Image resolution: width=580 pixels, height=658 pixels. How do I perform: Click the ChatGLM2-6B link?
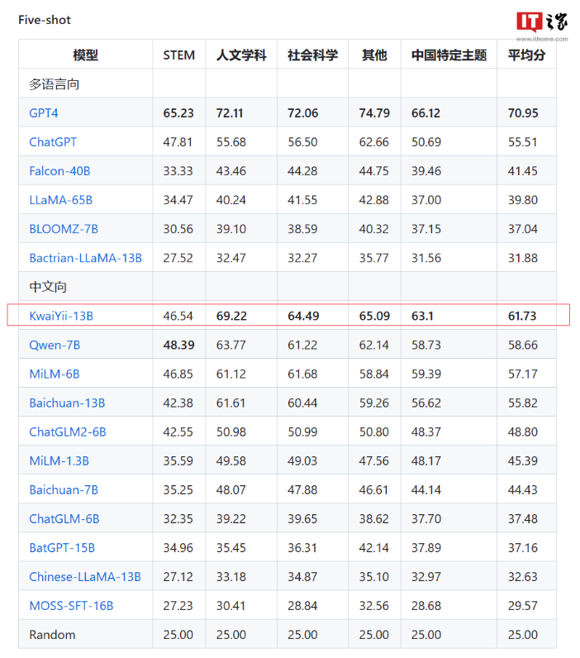[x=68, y=432]
